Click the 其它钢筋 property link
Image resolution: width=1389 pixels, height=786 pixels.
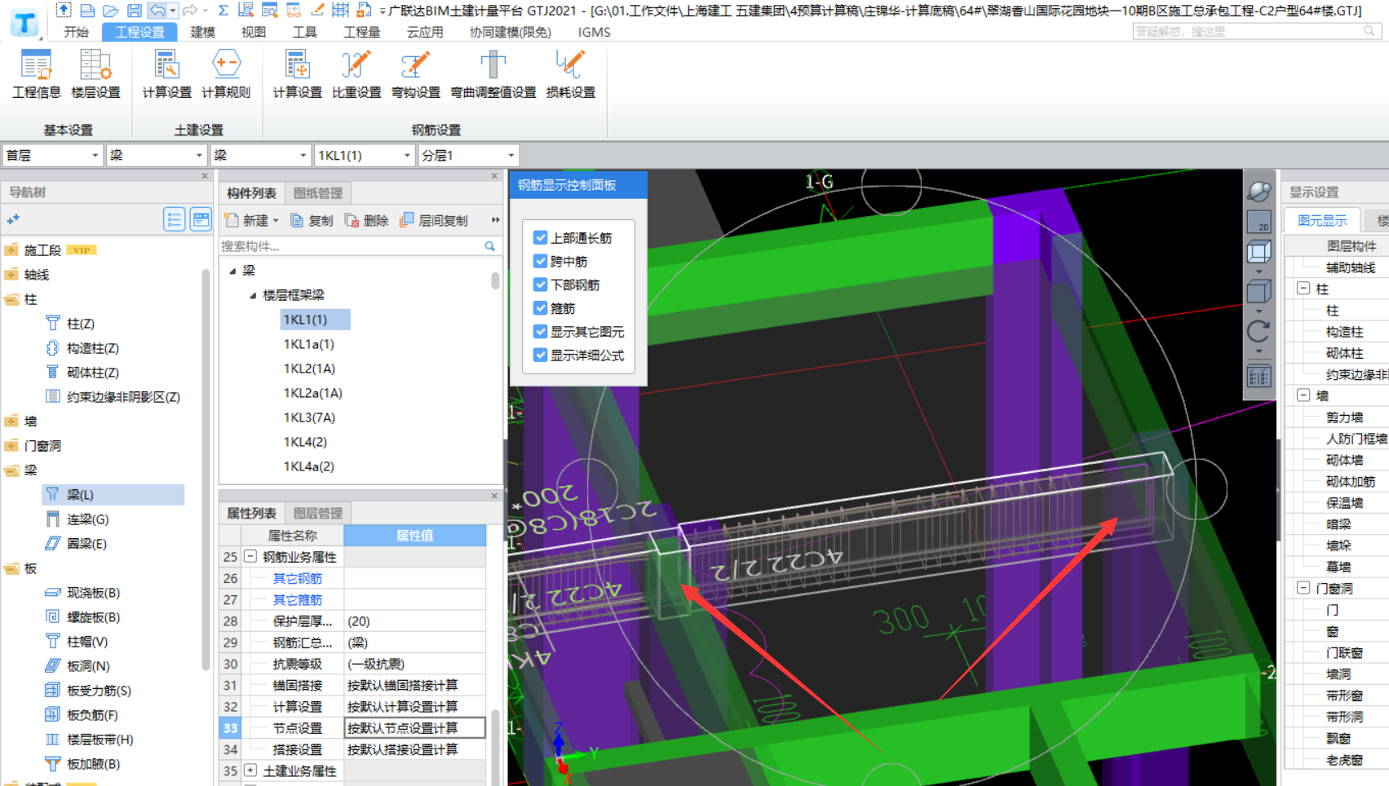297,578
